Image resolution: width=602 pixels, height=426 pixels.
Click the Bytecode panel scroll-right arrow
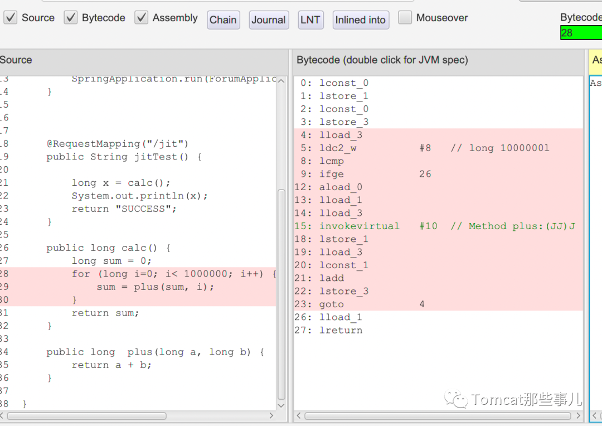click(577, 416)
